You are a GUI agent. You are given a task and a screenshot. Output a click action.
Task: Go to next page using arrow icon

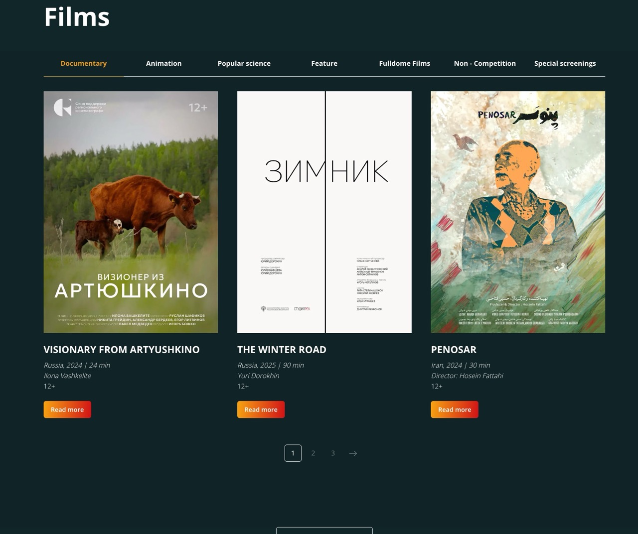[x=353, y=453]
